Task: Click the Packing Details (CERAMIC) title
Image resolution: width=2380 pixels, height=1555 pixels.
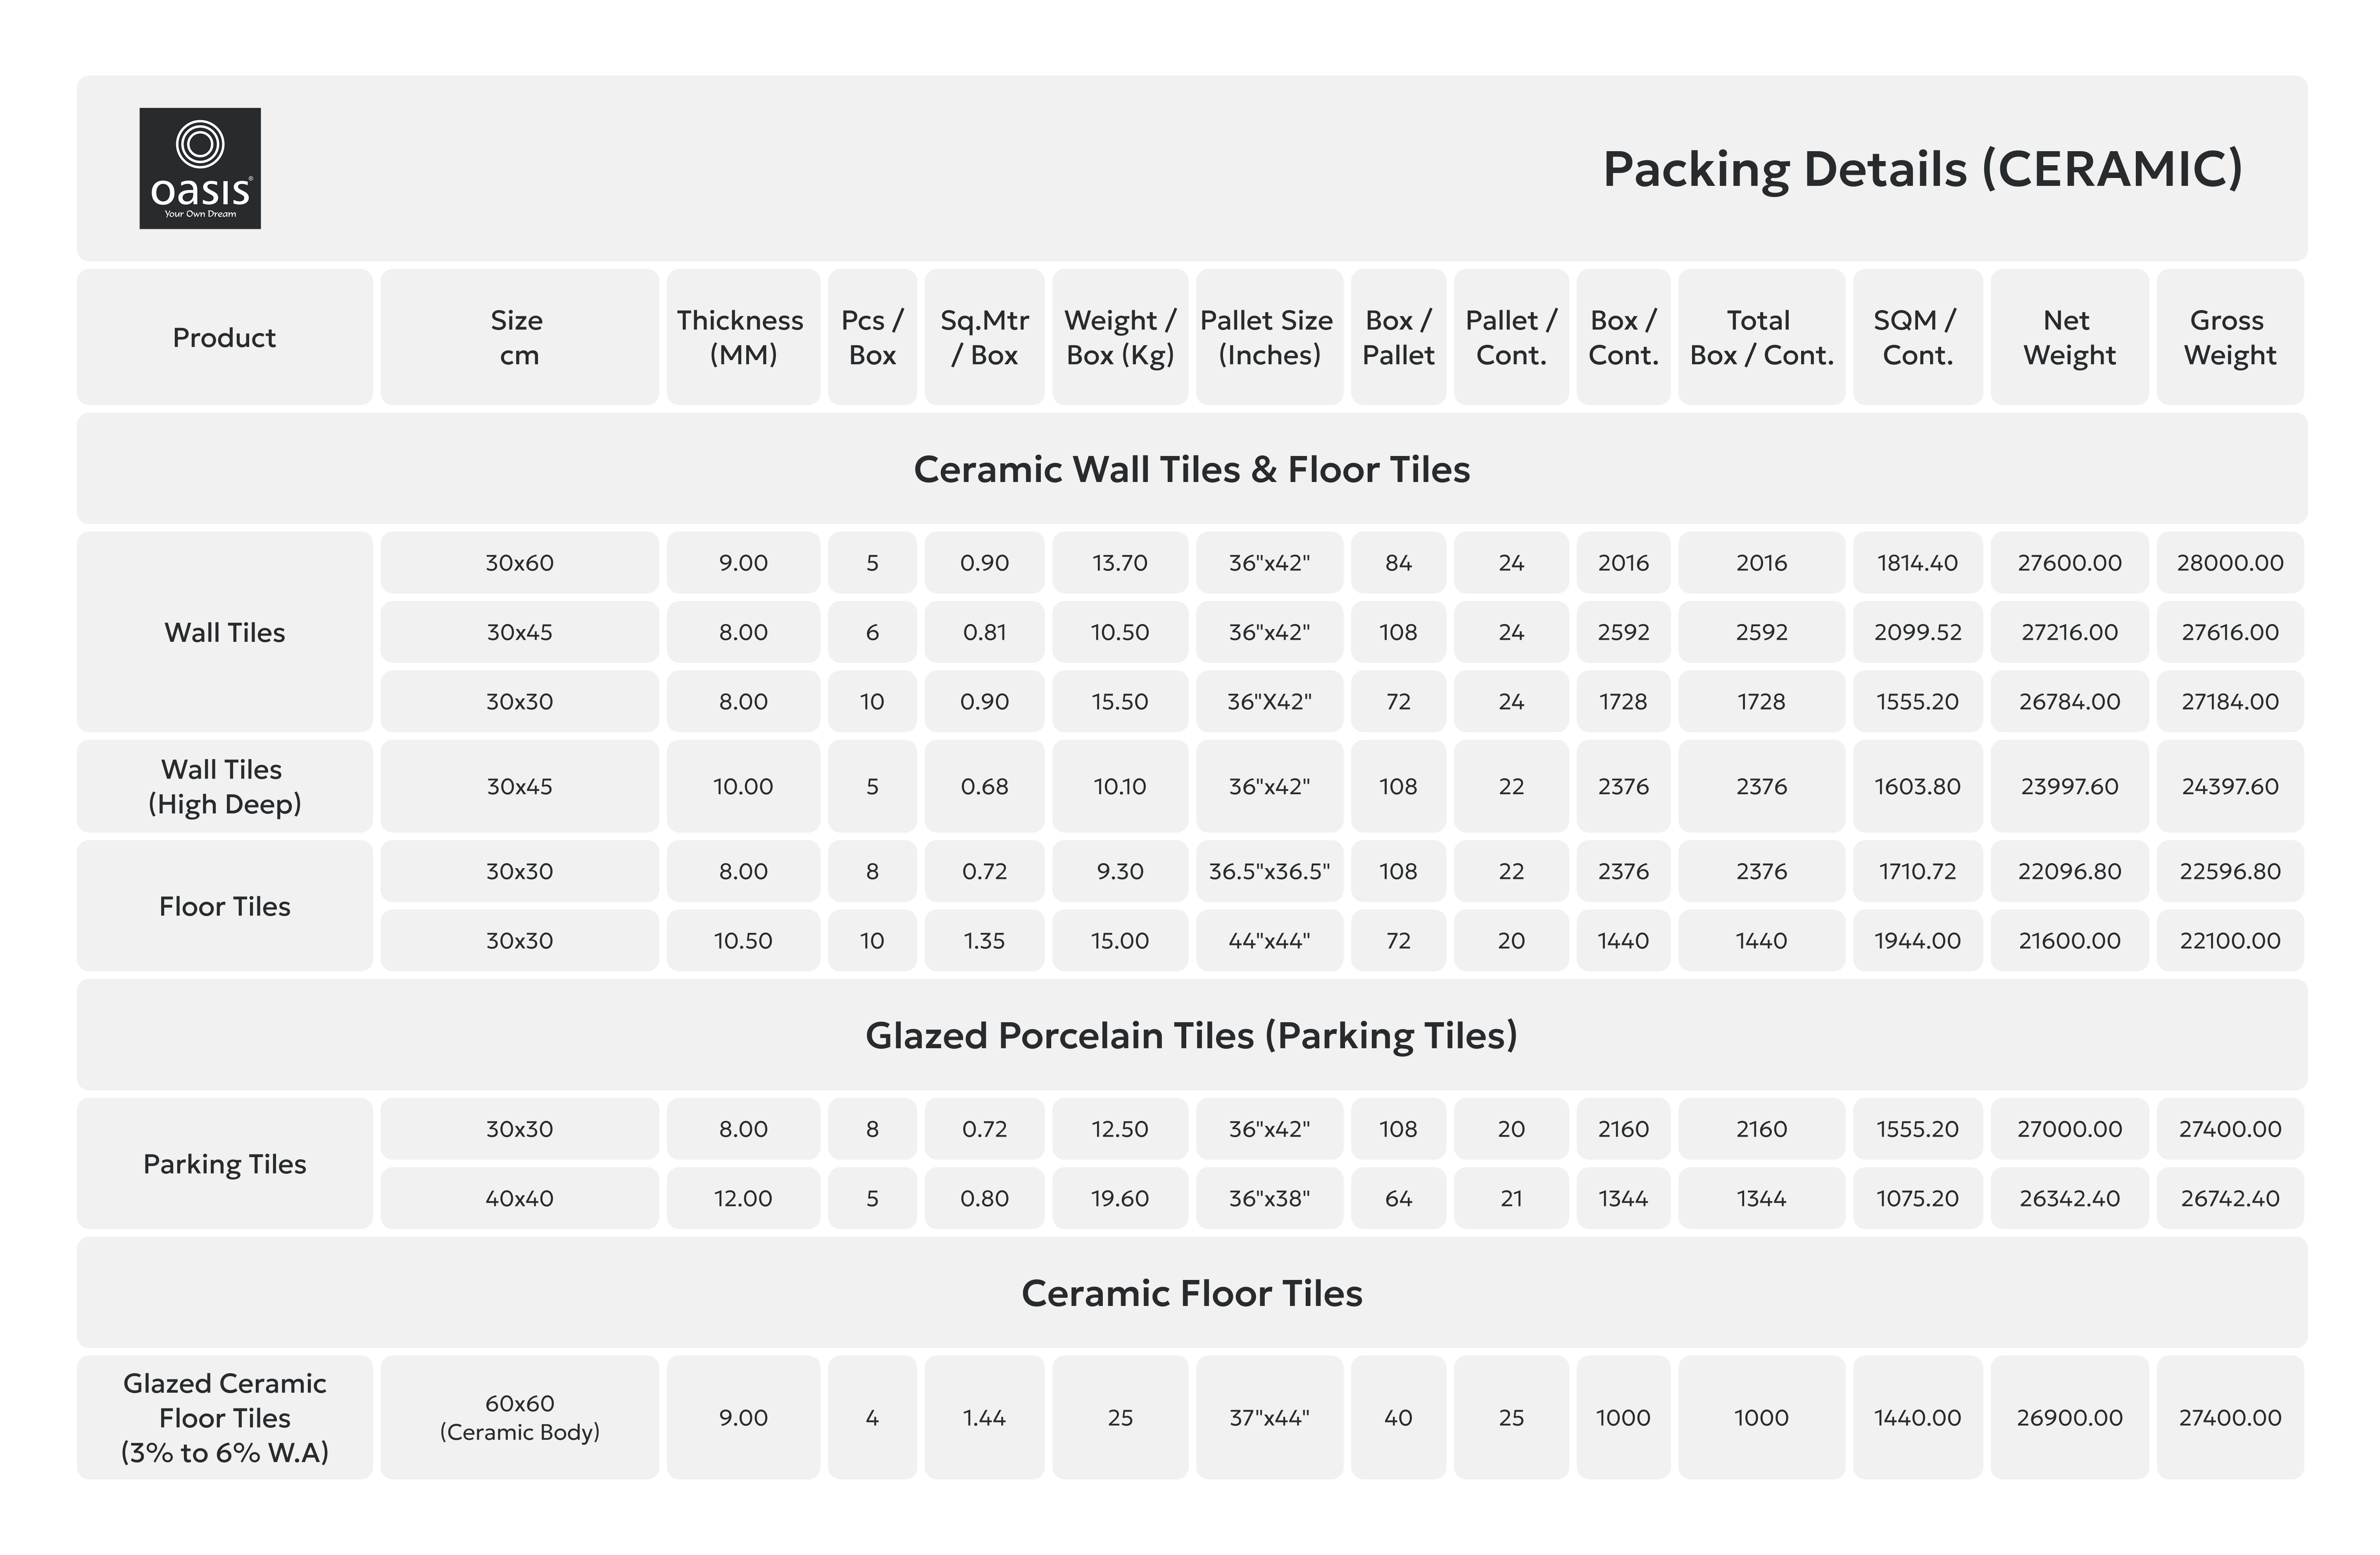Action: [x=1922, y=169]
